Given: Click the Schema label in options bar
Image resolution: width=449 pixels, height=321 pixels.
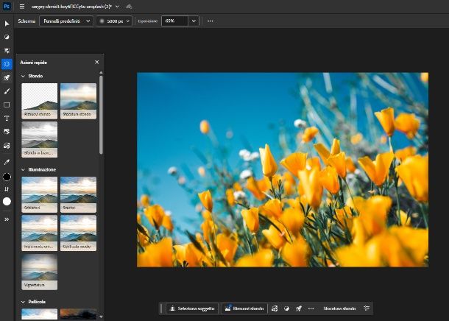Looking at the screenshot, I should [x=26, y=21].
